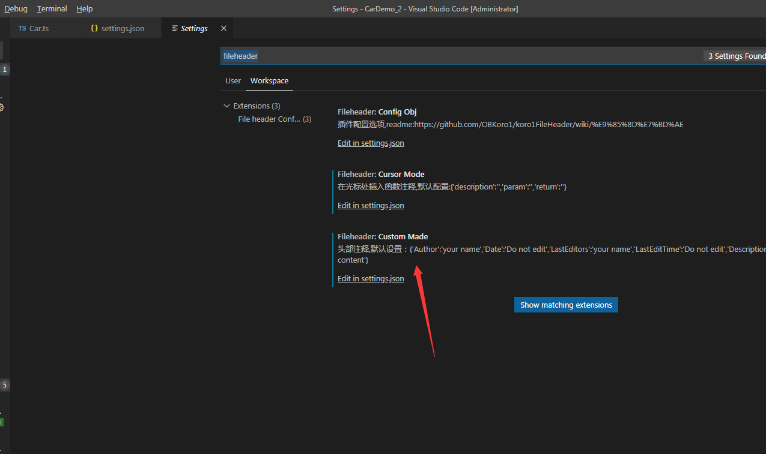Select the Workspace settings tab
This screenshot has height=454, width=766.
(x=269, y=80)
